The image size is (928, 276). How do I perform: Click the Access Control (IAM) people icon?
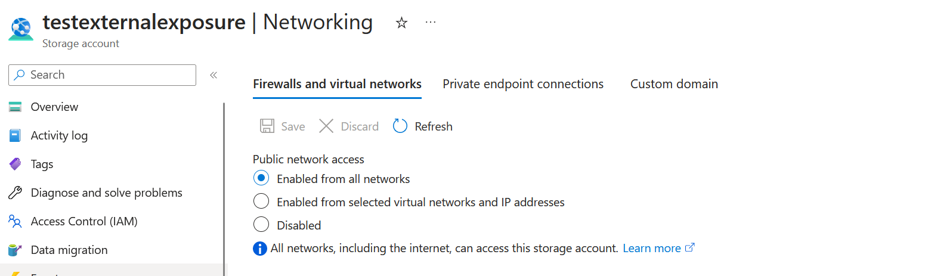(x=15, y=222)
